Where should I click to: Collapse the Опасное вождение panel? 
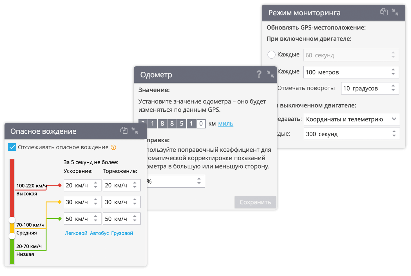click(x=135, y=131)
